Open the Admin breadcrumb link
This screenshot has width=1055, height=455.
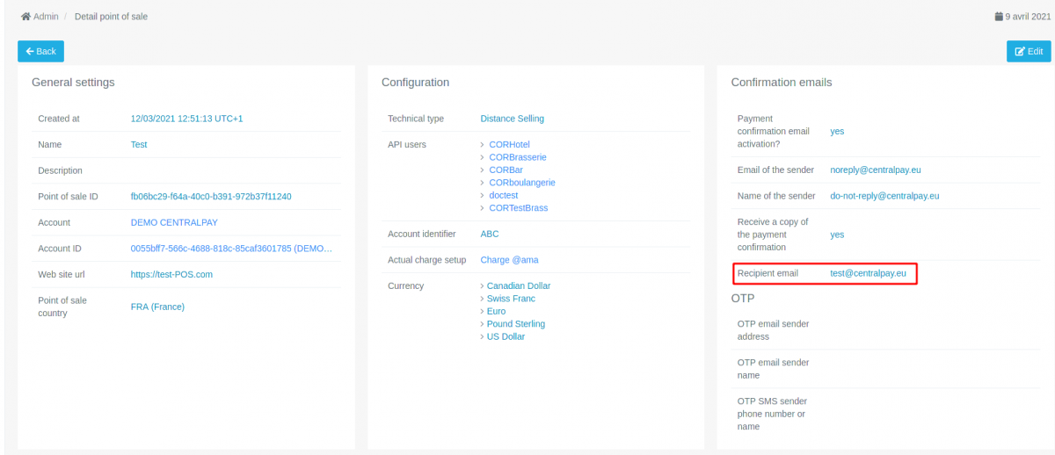click(46, 17)
